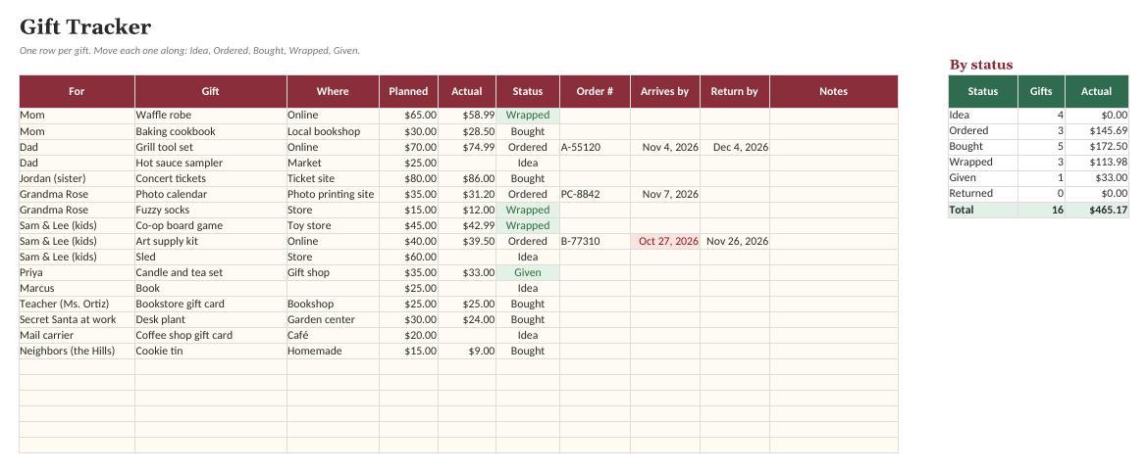The width and height of the screenshot is (1147, 471).
Task: Click the red 'Oct 27, 2026' arrival date
Action: point(665,241)
